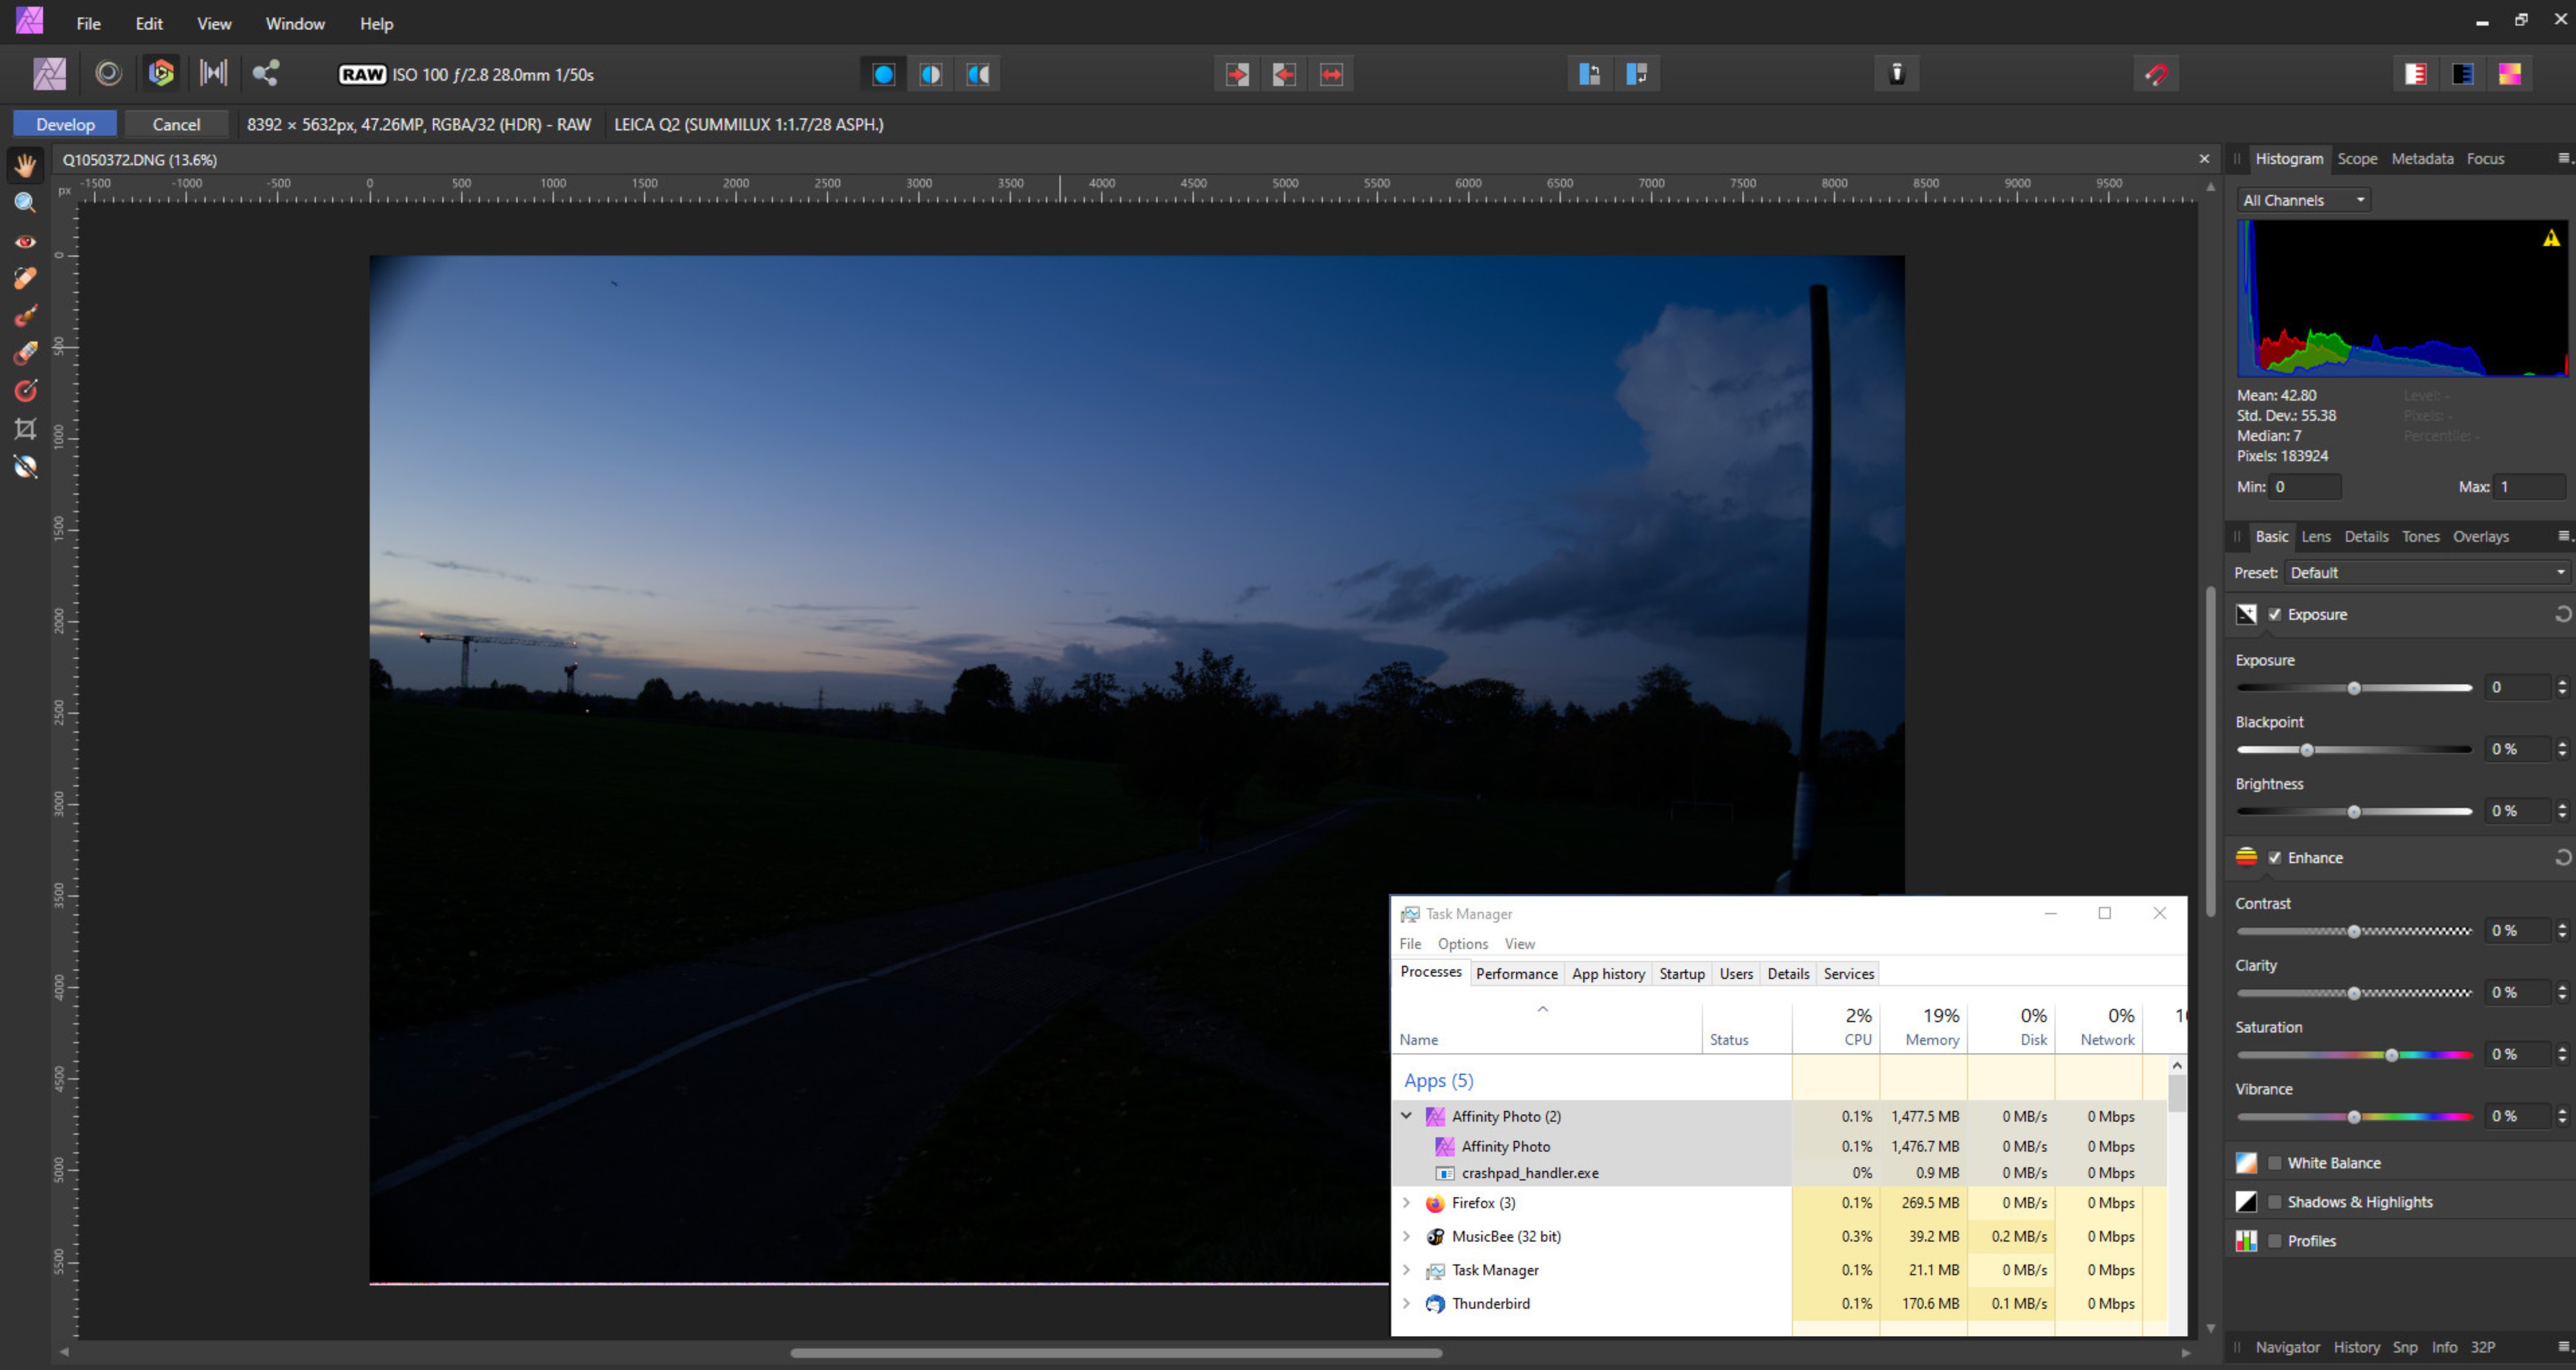Enable the Profiles checkbox
The height and width of the screenshot is (1370, 2576).
pyautogui.click(x=2275, y=1241)
